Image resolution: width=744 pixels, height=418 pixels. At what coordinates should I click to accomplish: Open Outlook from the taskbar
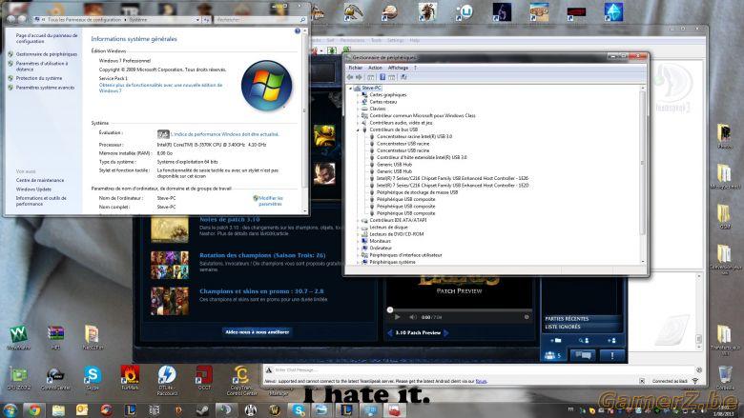pos(82,410)
